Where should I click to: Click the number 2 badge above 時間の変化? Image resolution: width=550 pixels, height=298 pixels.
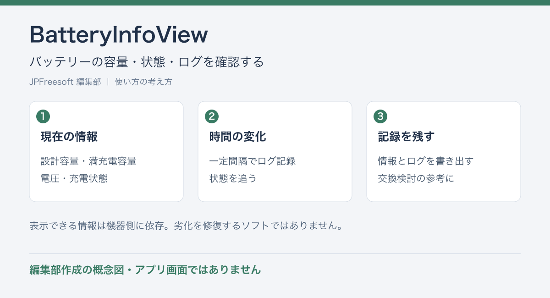[x=212, y=116]
